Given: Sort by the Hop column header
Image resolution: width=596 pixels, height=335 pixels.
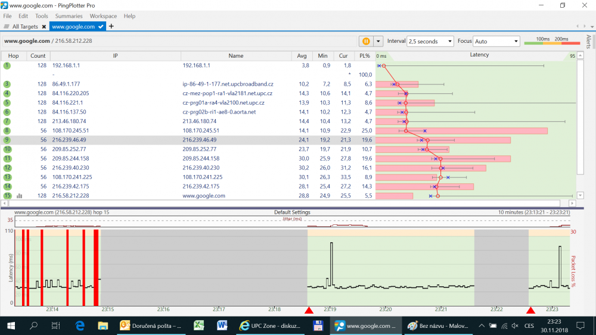Looking at the screenshot, I should click(13, 56).
